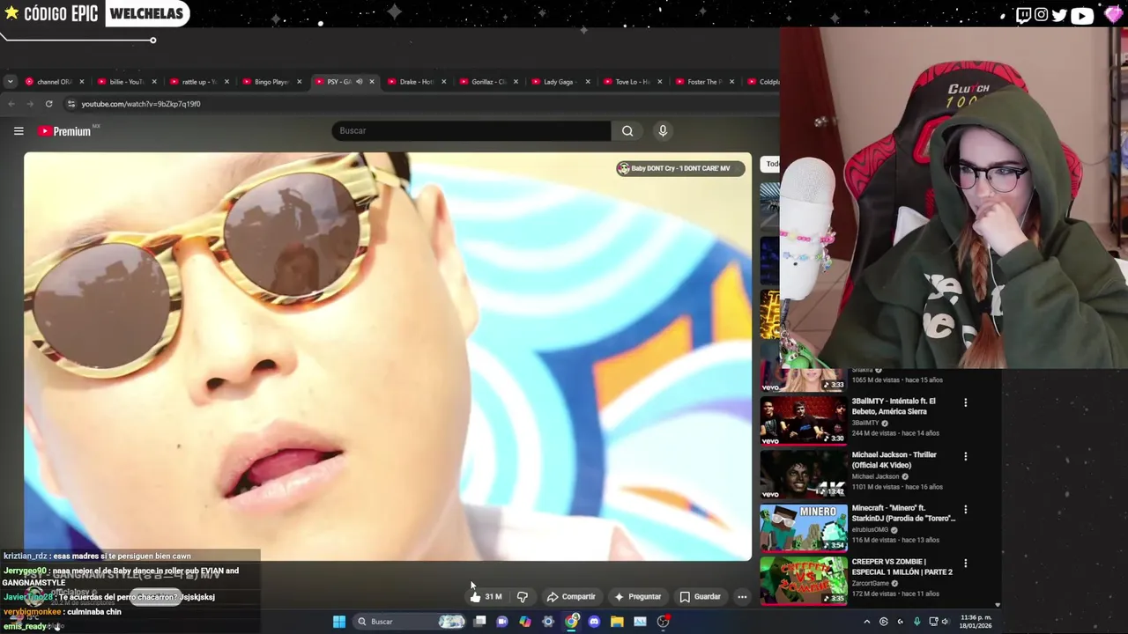The width and height of the screenshot is (1128, 634).
Task: Open 3BallMTY Inténtalo video title
Action: click(x=894, y=406)
